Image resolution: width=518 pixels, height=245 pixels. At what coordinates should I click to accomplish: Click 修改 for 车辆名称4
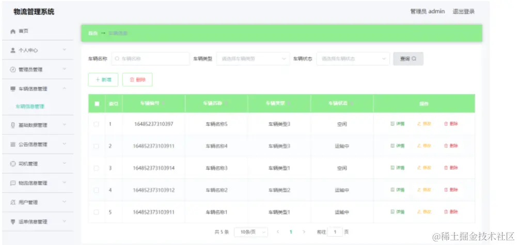tap(424, 146)
